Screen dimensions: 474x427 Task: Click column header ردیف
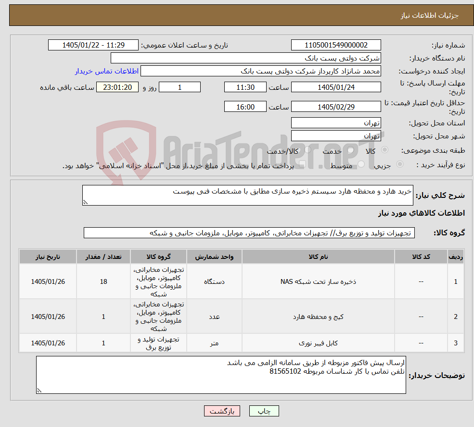coord(456,256)
